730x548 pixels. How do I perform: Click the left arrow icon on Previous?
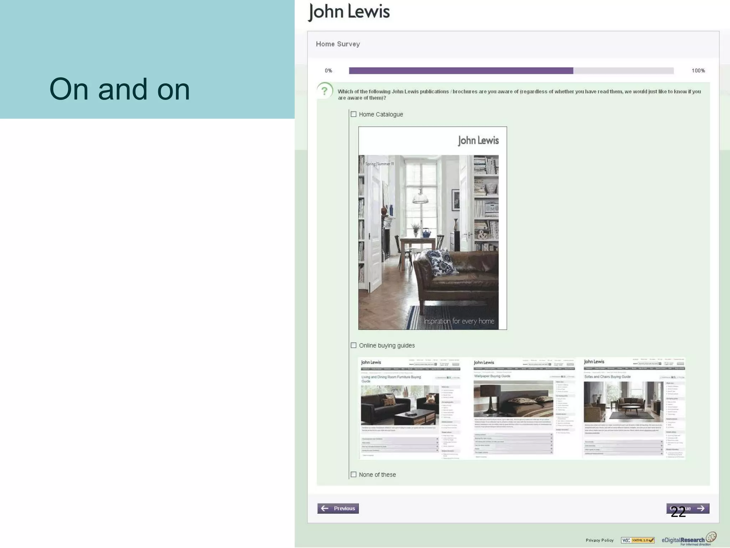pos(325,508)
